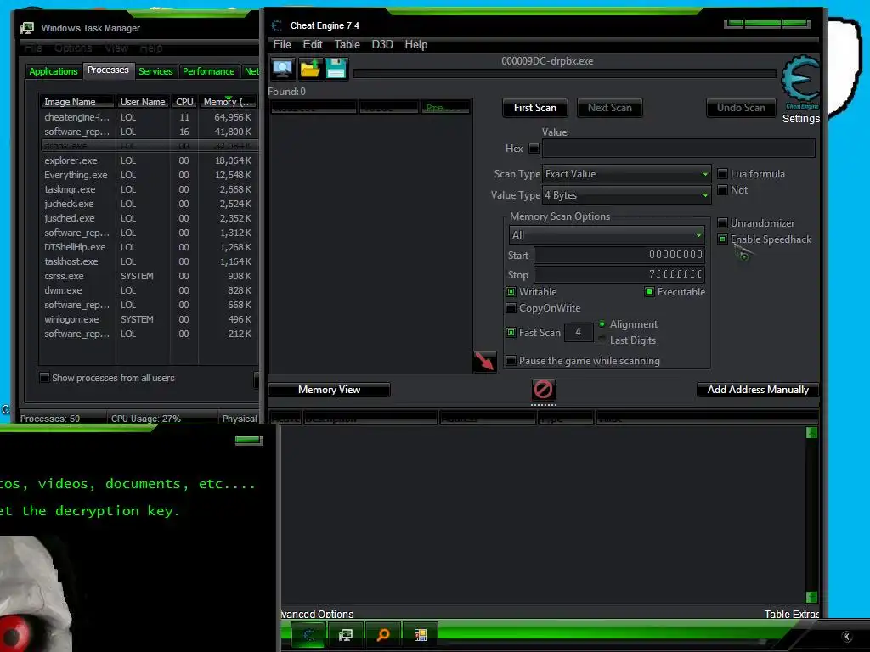Open the File menu in Cheat Engine
Viewport: 870px width, 652px height.
pyautogui.click(x=282, y=44)
